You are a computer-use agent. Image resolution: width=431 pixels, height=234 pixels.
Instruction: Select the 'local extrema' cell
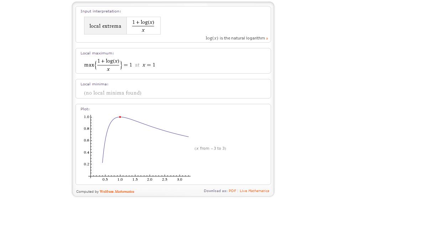105,26
